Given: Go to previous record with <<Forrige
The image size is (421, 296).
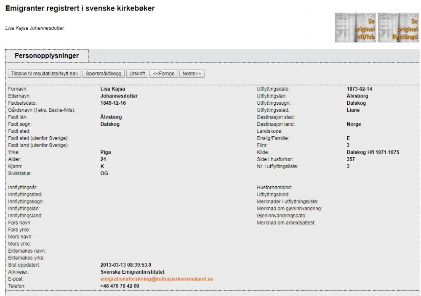Looking at the screenshot, I should coord(163,74).
